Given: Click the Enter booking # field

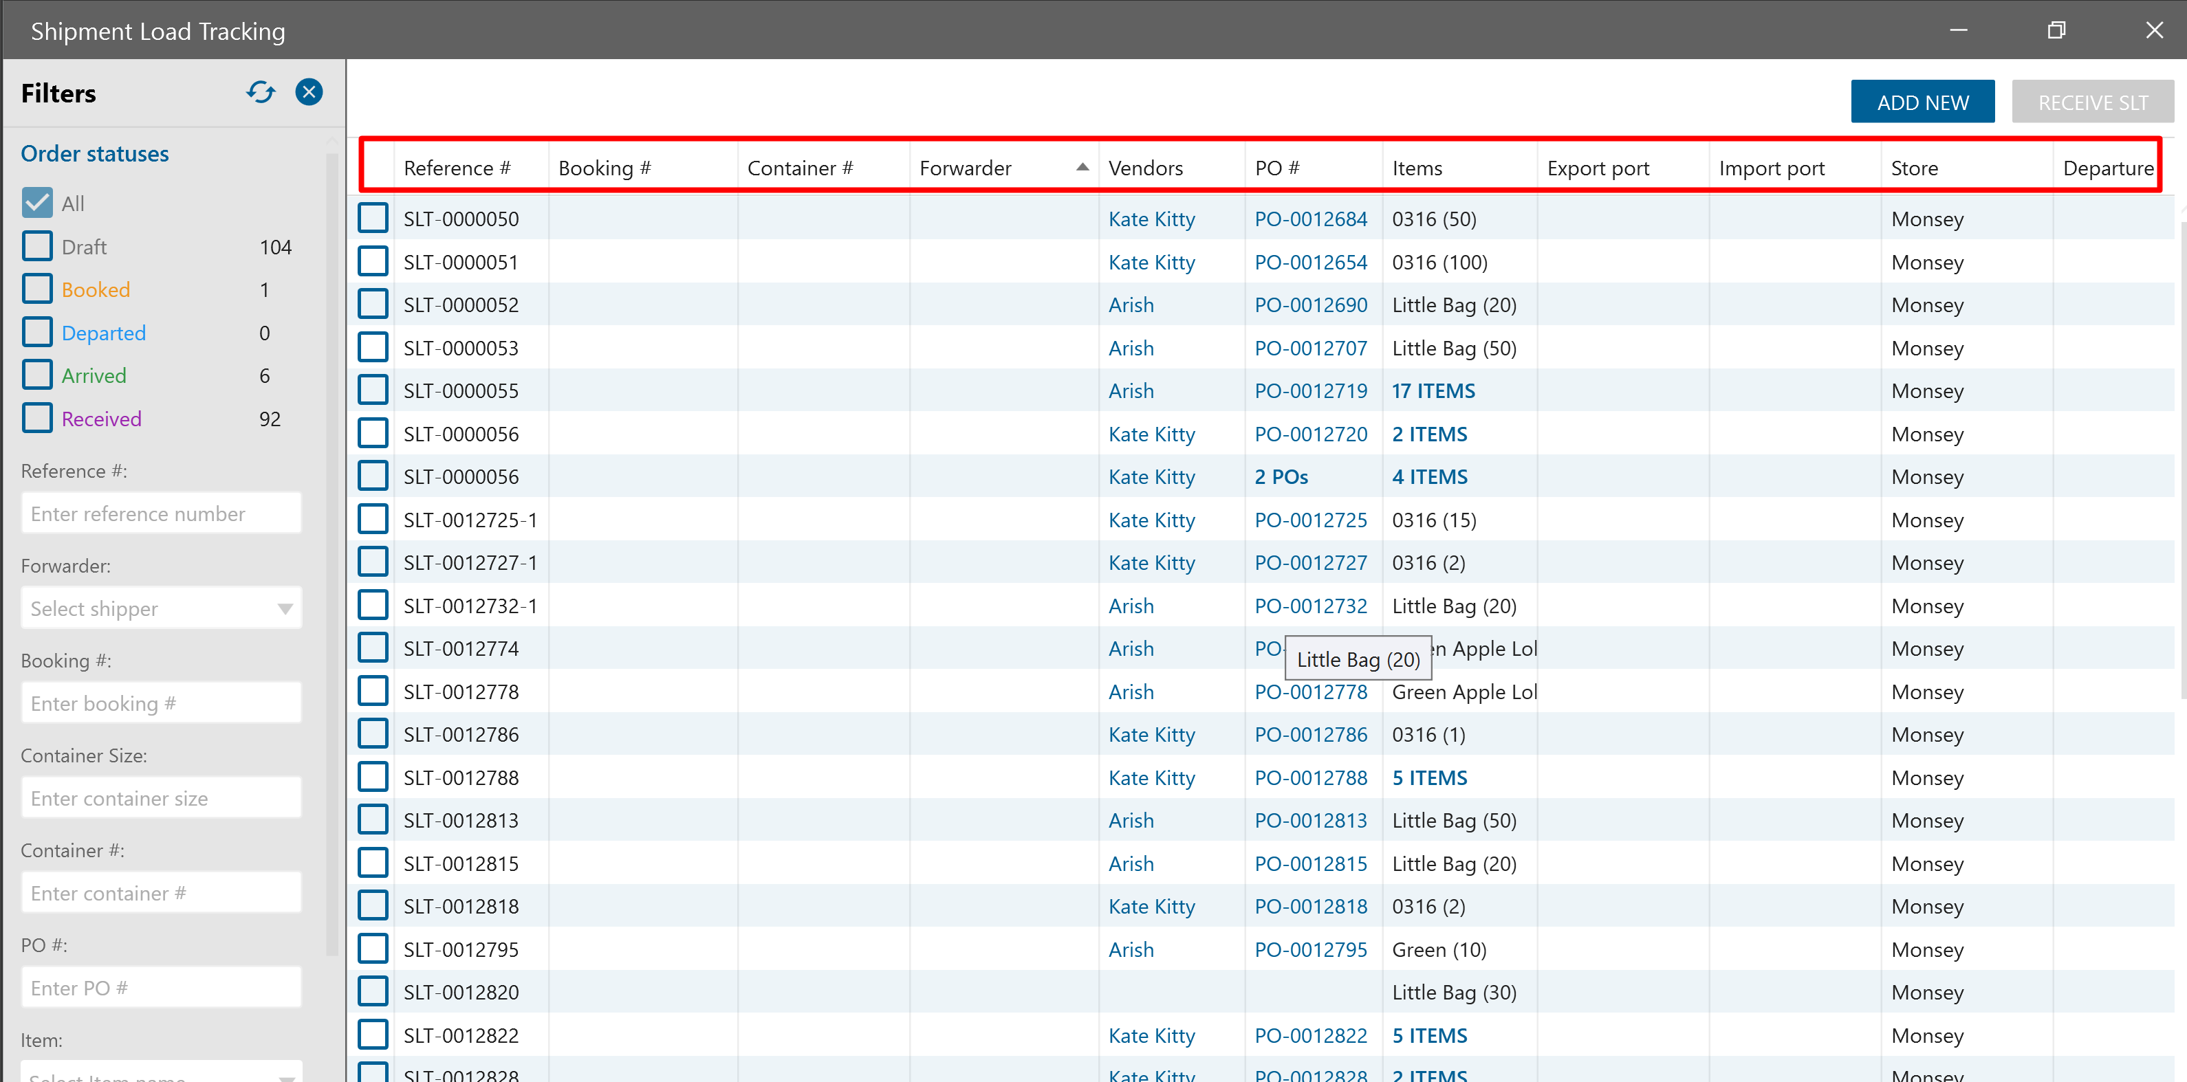Looking at the screenshot, I should coord(162,703).
